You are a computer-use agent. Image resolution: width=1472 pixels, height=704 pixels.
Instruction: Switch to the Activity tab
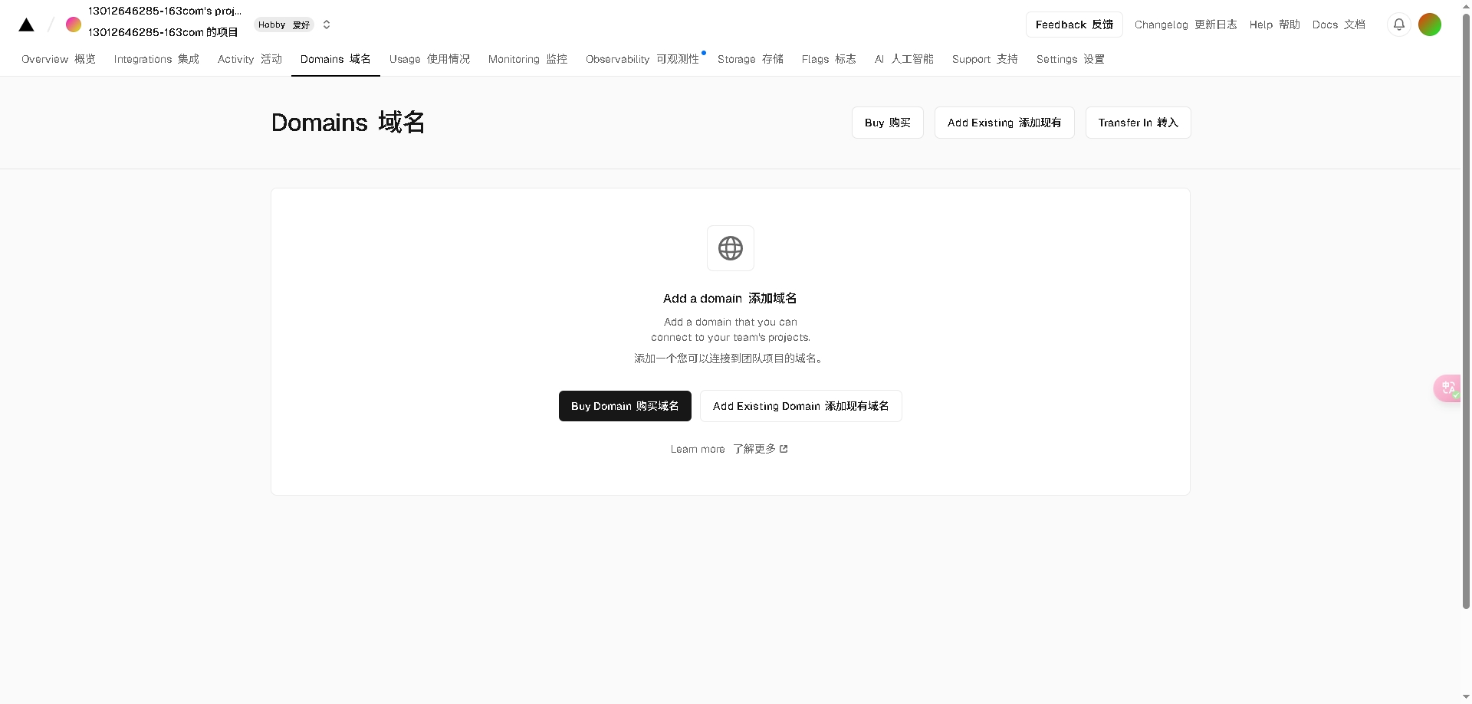pyautogui.click(x=250, y=59)
